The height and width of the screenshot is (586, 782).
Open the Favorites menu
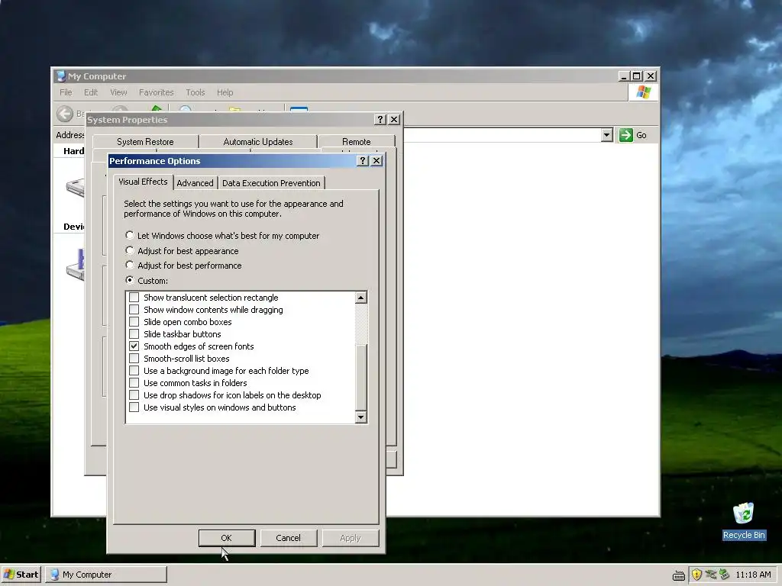[x=156, y=92]
